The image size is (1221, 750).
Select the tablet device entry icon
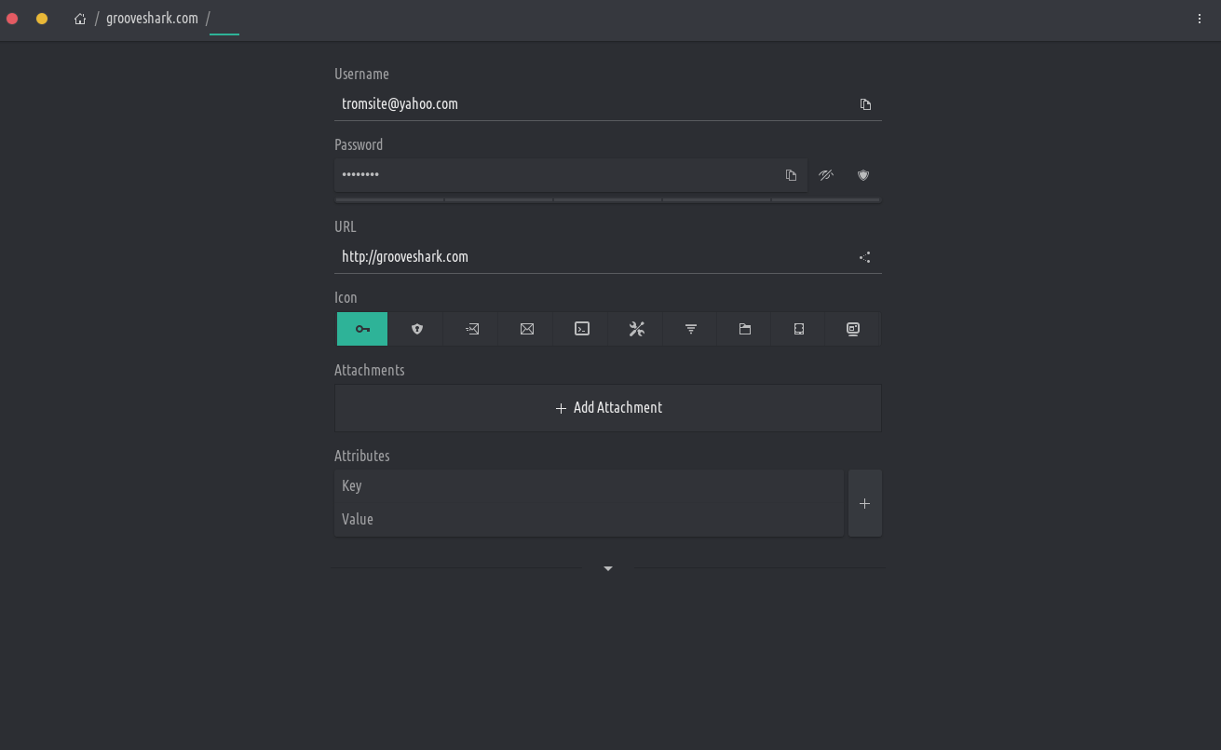tap(799, 329)
